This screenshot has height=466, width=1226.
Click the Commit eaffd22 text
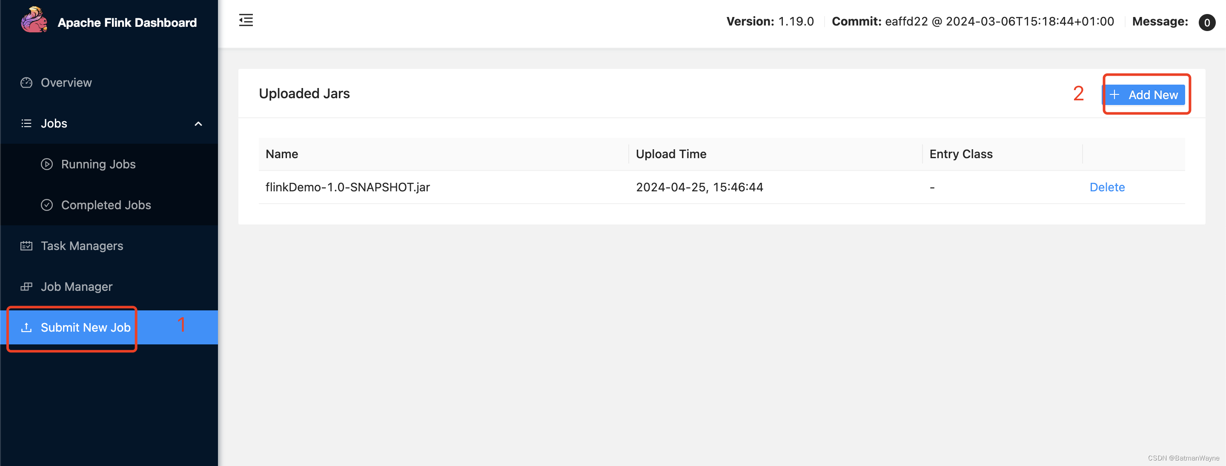[972, 21]
